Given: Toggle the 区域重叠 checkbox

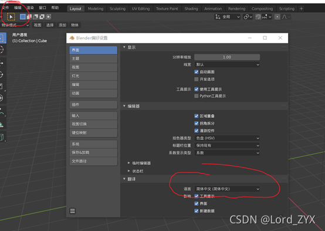Looking at the screenshot, I should tap(197, 116).
